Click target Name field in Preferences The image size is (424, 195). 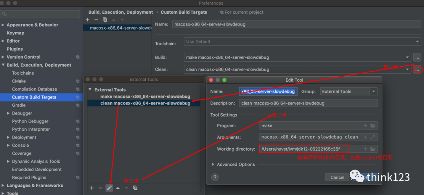(x=297, y=24)
